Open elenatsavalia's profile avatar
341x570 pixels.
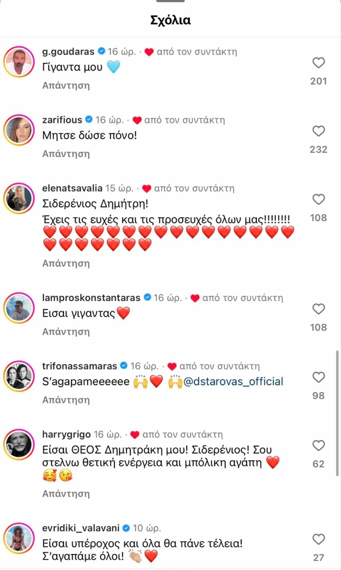tap(19, 199)
